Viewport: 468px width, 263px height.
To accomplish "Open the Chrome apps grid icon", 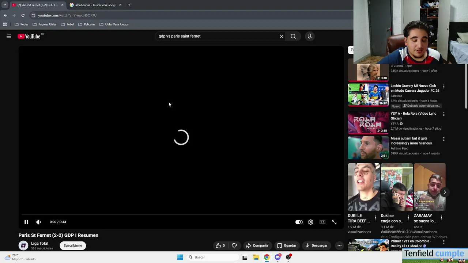I will [5, 24].
